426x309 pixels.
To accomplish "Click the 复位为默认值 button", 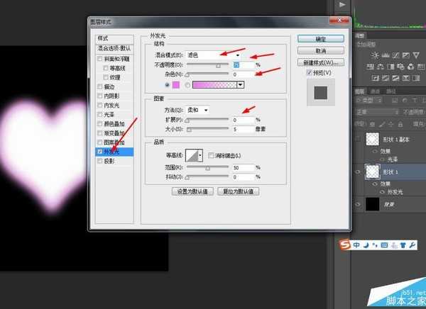I will click(x=238, y=191).
